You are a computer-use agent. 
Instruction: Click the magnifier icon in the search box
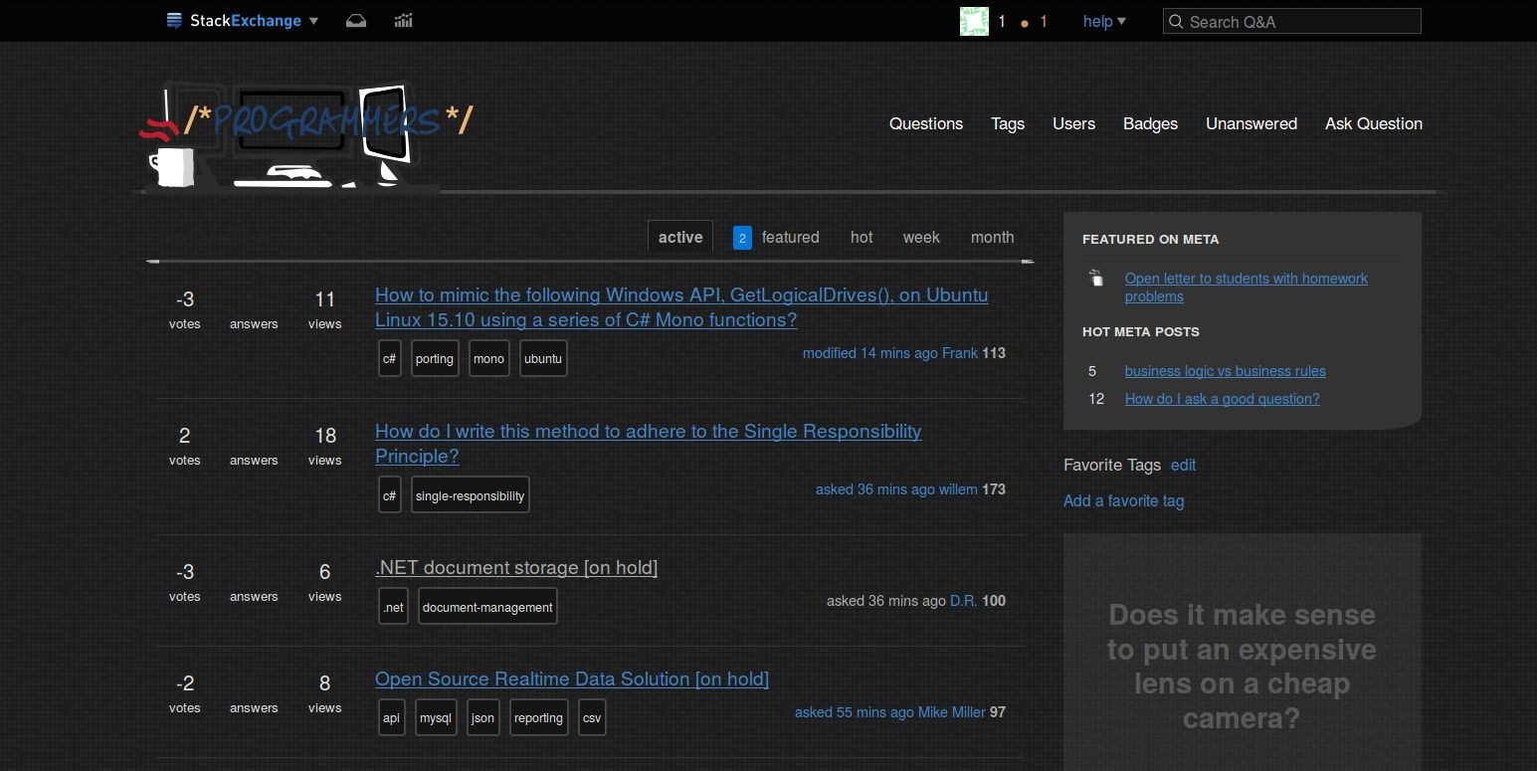(1176, 21)
